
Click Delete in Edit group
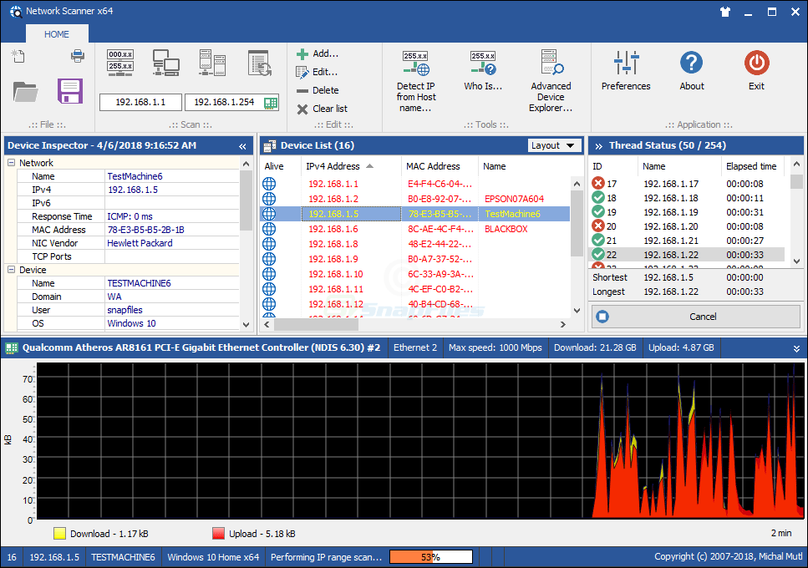coord(318,90)
